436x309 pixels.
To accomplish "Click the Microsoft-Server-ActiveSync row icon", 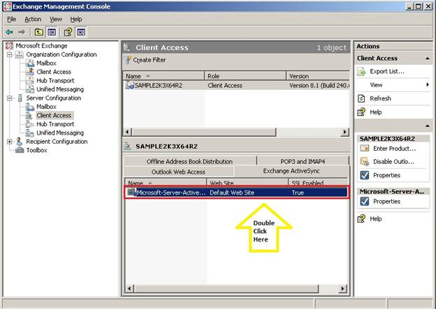I will [131, 193].
